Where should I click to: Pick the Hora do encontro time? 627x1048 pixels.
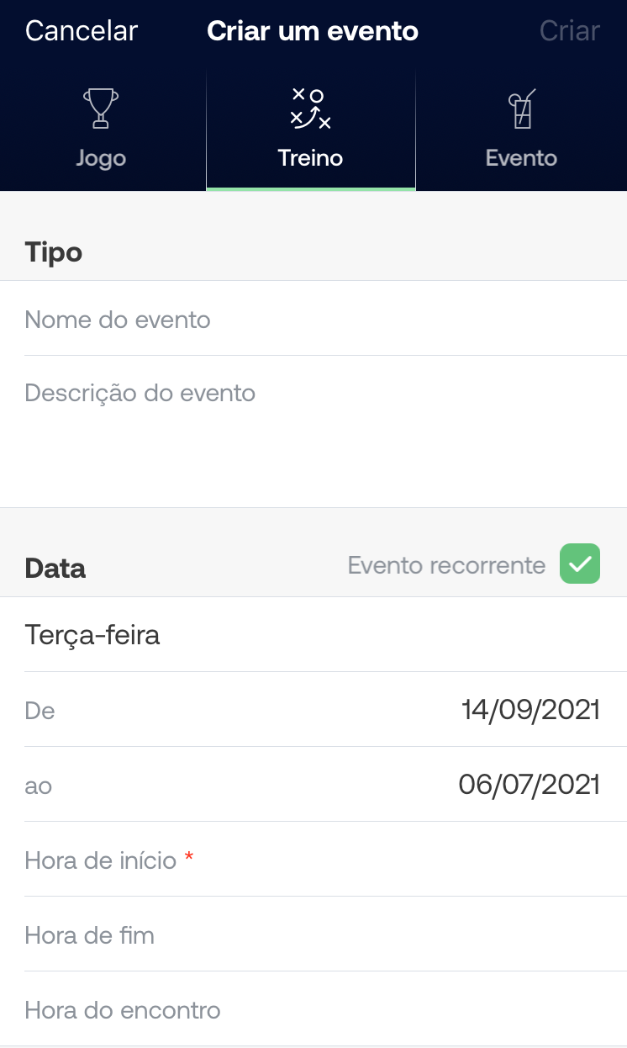point(313,1010)
